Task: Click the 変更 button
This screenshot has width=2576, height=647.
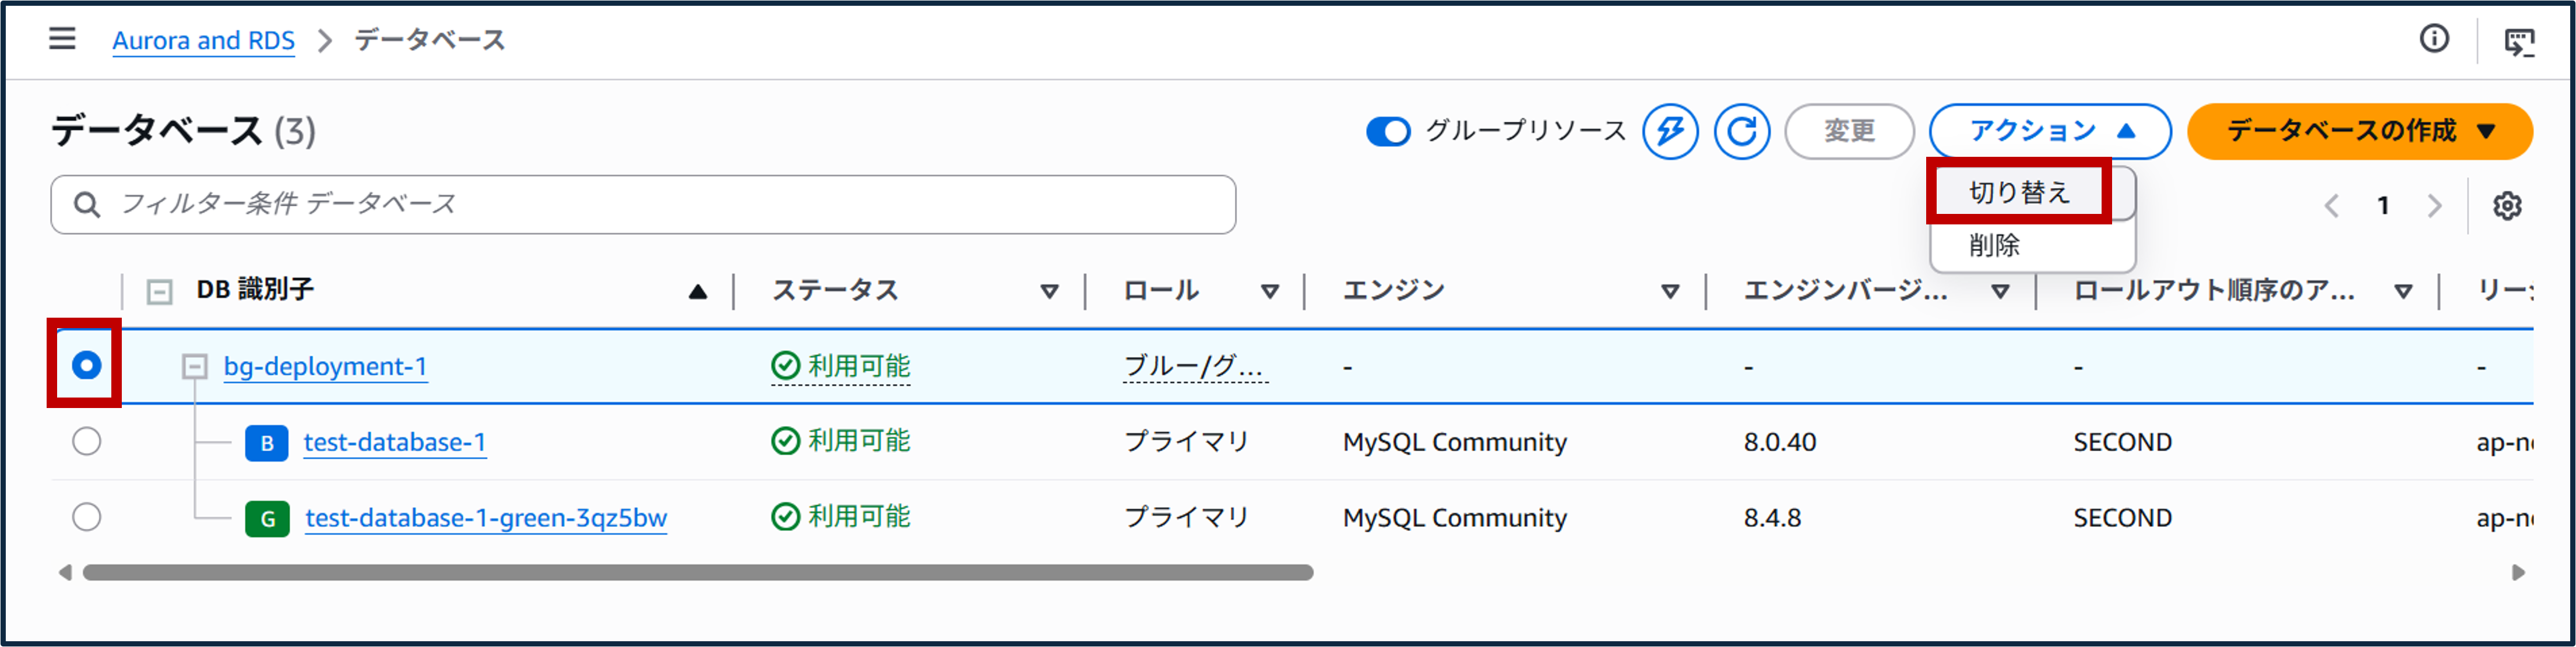Action: point(1849,131)
